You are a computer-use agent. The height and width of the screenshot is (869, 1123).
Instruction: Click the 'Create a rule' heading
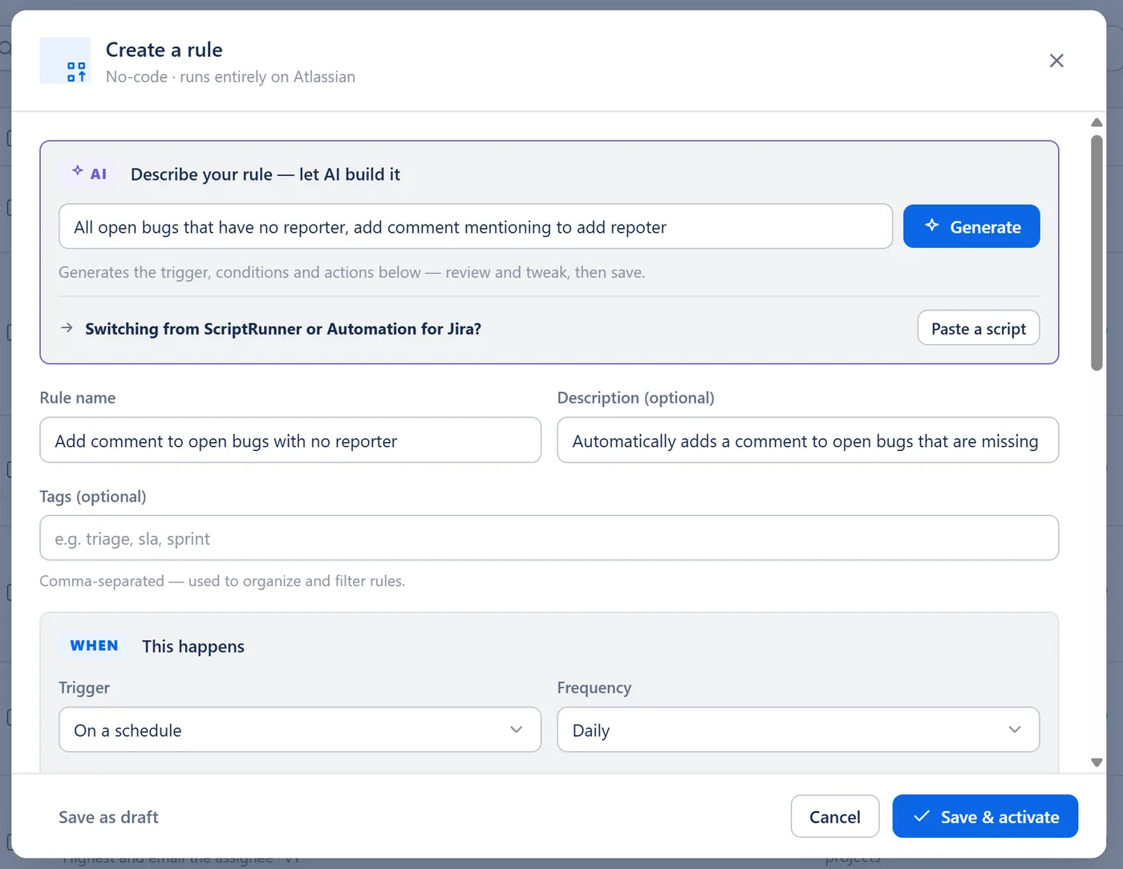point(164,50)
